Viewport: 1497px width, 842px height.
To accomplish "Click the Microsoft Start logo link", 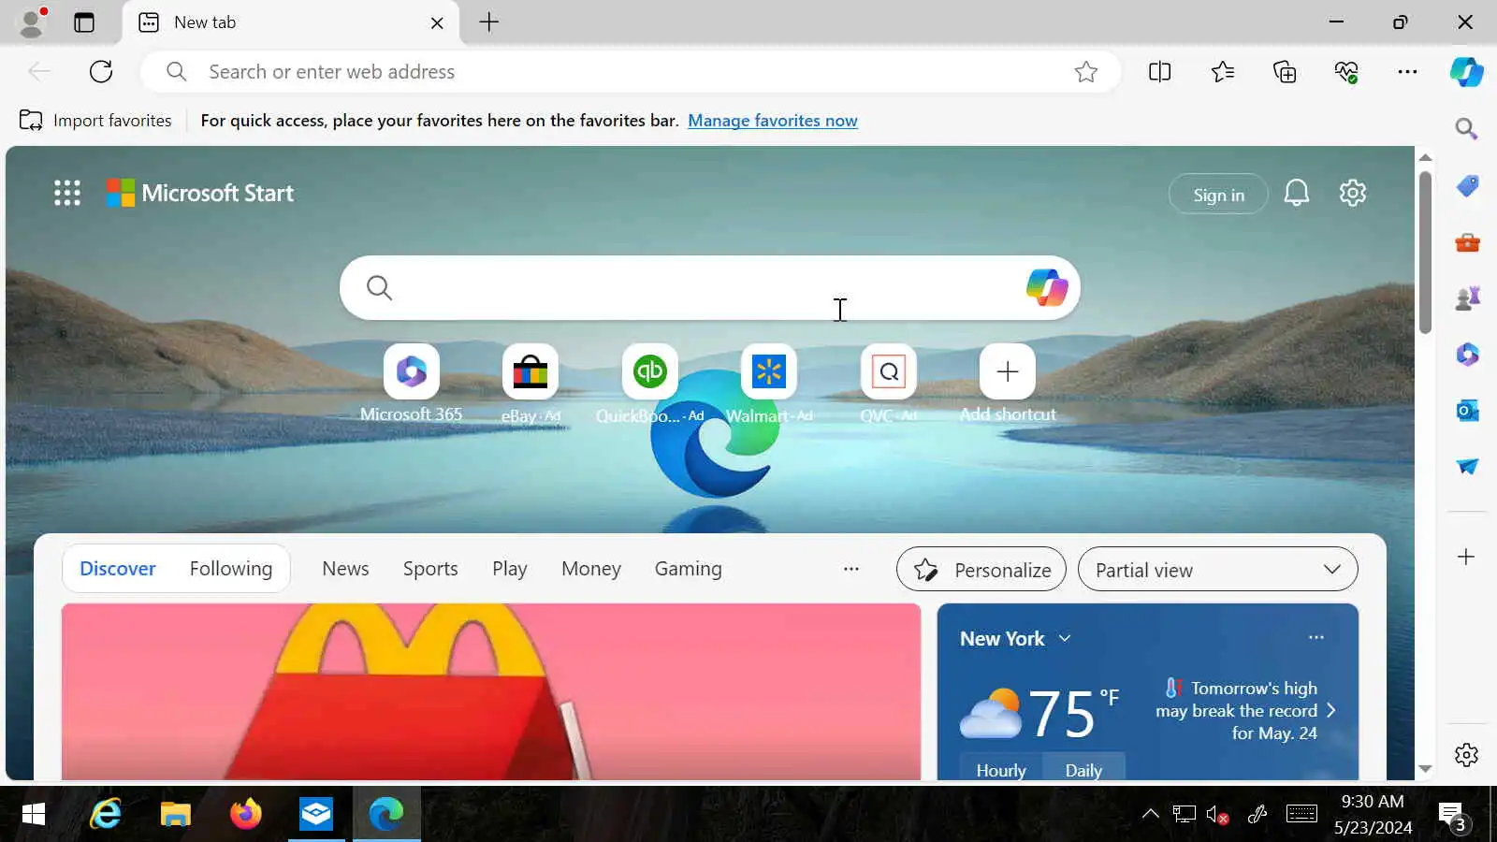I will point(199,193).
